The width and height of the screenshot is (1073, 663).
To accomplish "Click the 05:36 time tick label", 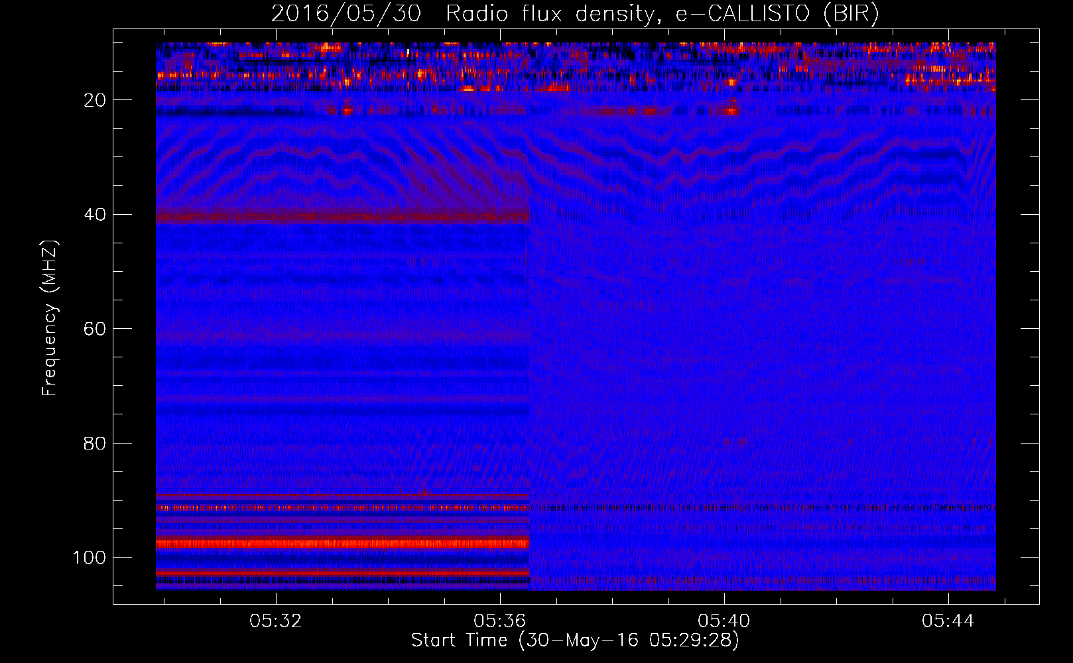I will click(499, 621).
